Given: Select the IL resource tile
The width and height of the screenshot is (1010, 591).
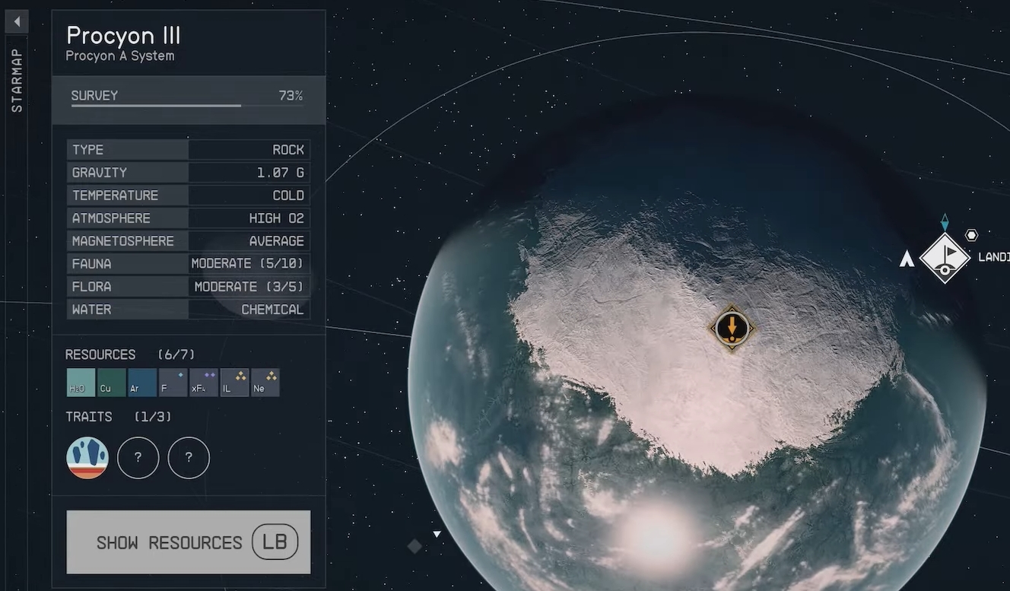Looking at the screenshot, I should pyautogui.click(x=234, y=383).
